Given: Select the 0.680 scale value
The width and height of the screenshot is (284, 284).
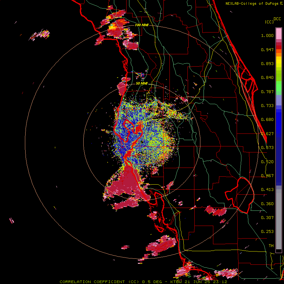Looking at the screenshot, I should 267,120.
